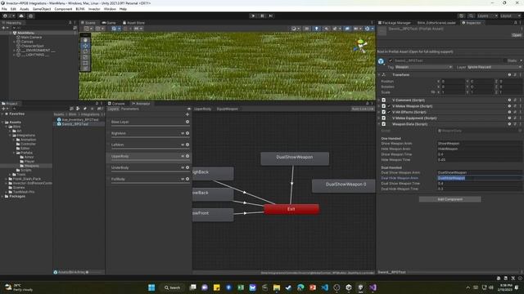
Task: Open the Windows Start button
Action: pyautogui.click(x=151, y=287)
